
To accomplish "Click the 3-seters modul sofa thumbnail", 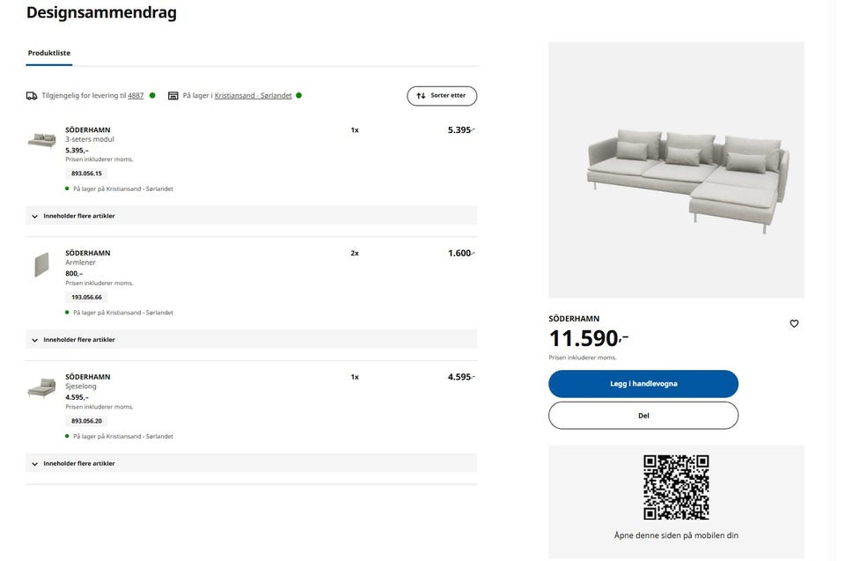I will click(x=41, y=140).
